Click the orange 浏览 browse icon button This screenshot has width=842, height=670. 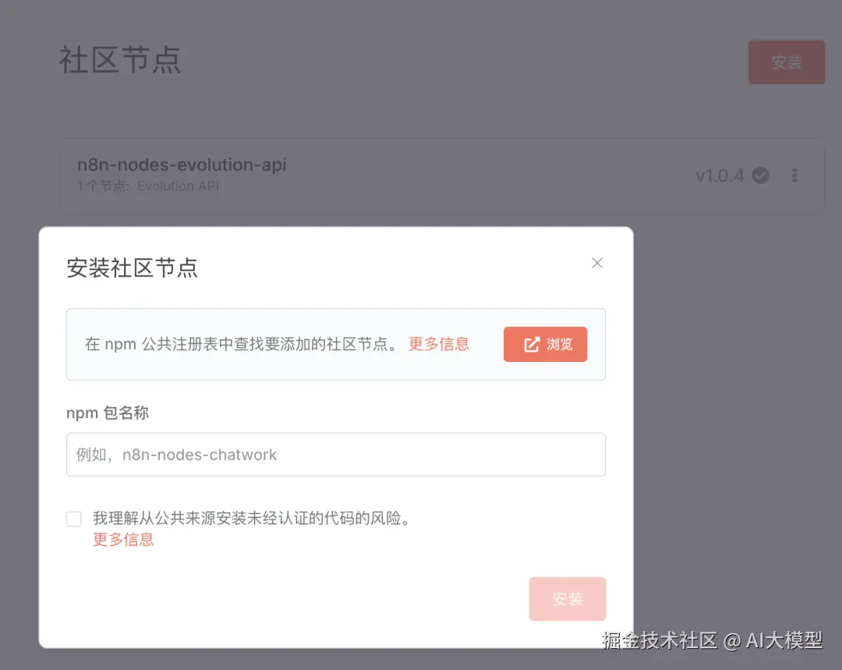(545, 343)
